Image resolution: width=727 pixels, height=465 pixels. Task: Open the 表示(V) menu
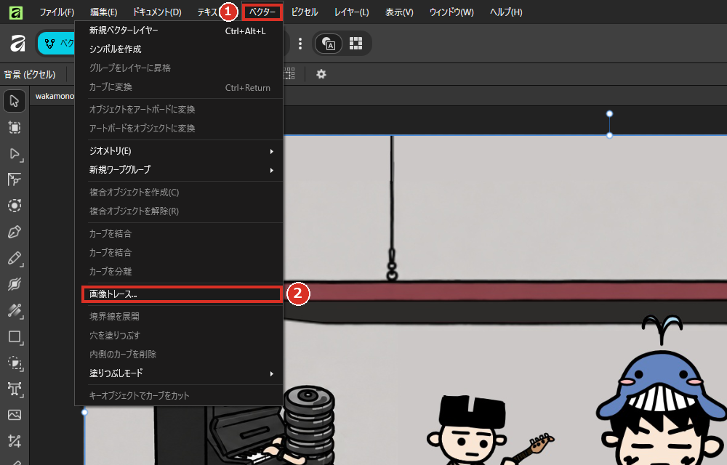(399, 12)
